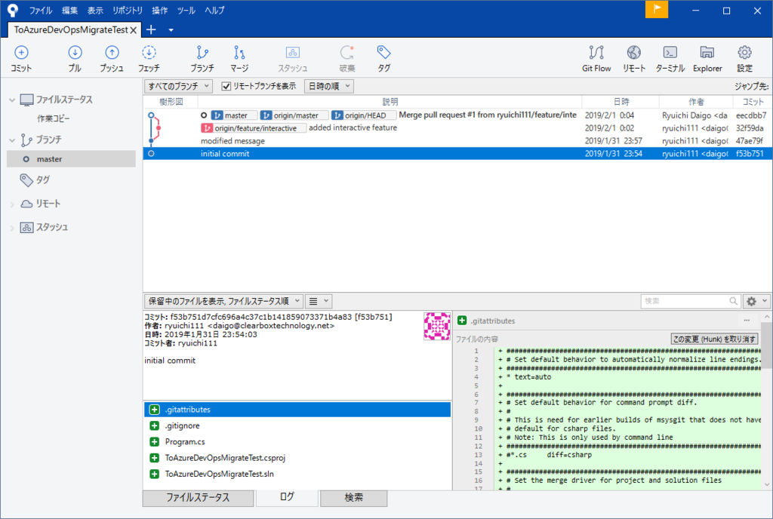Click the 作者 column header
The width and height of the screenshot is (773, 519).
point(695,102)
